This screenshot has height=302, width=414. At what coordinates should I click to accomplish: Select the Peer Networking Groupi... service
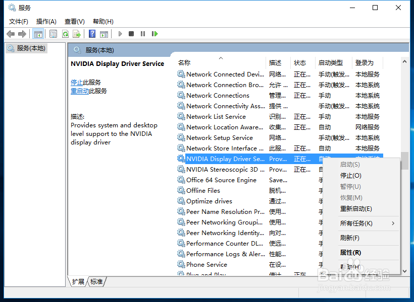[250, 222]
